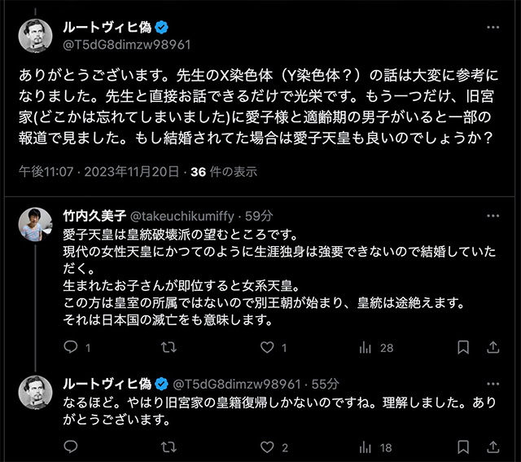Like the bottom reply with 2 likes
The height and width of the screenshot is (462, 521).
[266, 447]
